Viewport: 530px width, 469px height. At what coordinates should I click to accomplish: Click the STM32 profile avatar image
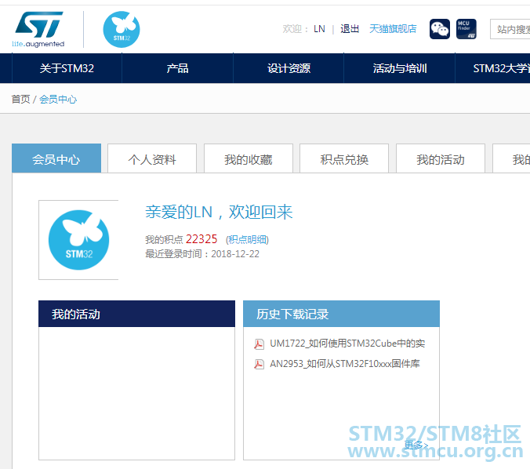coord(78,240)
